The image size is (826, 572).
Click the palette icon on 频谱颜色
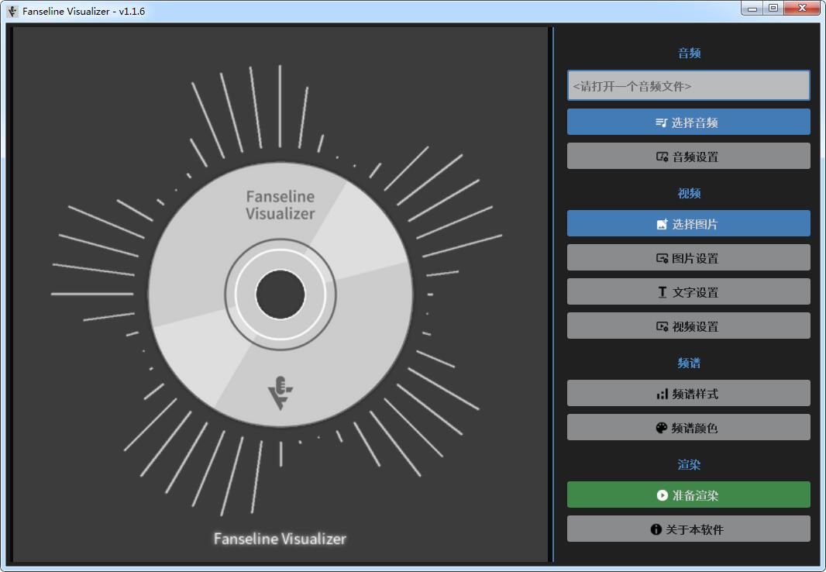661,428
